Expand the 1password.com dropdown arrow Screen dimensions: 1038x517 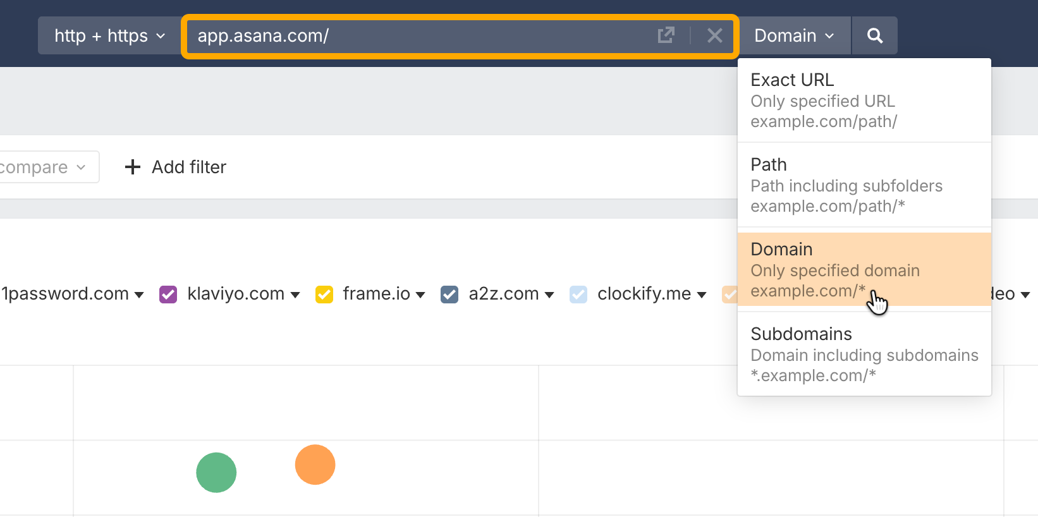pyautogui.click(x=139, y=295)
